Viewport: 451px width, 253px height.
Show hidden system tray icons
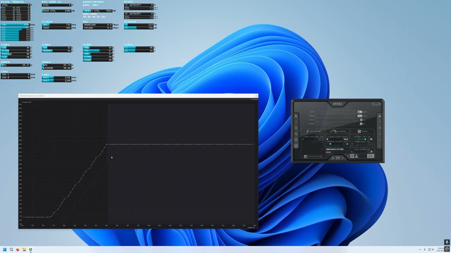(420, 249)
